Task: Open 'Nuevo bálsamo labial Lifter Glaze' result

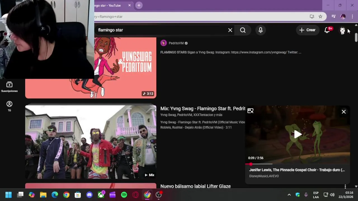Action: pyautogui.click(x=196, y=186)
